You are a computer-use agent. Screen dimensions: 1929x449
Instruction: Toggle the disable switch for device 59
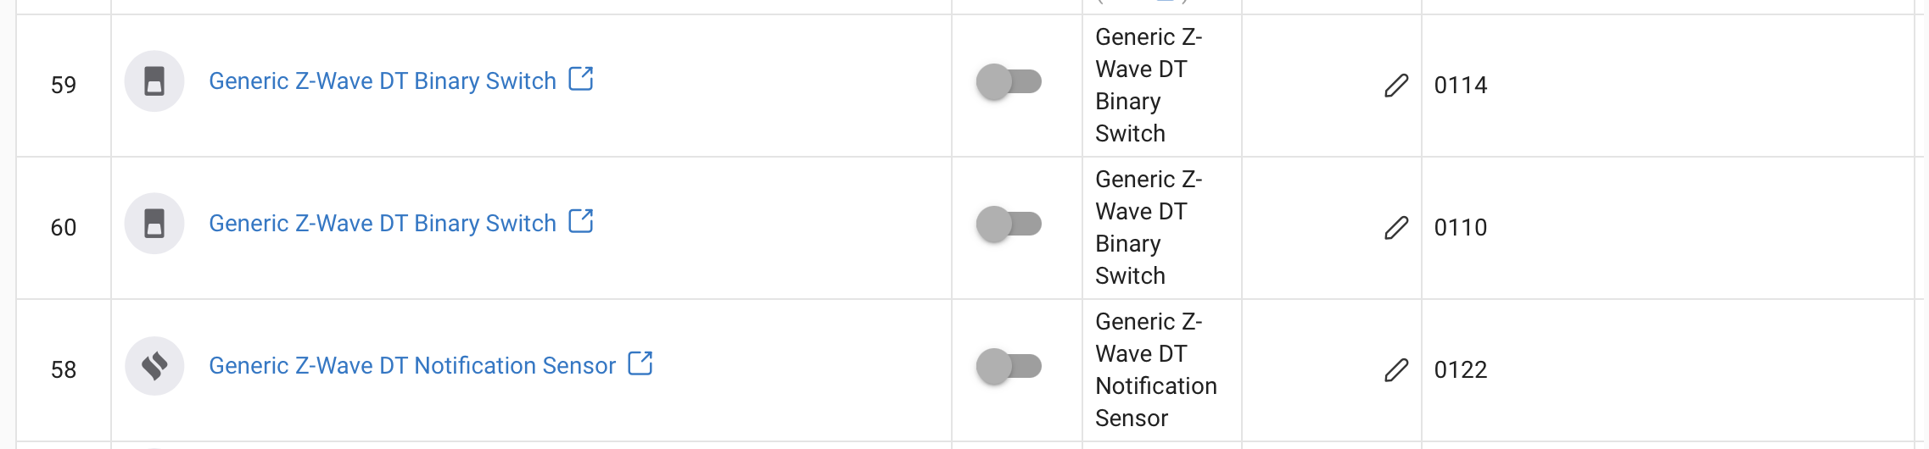point(1009,82)
